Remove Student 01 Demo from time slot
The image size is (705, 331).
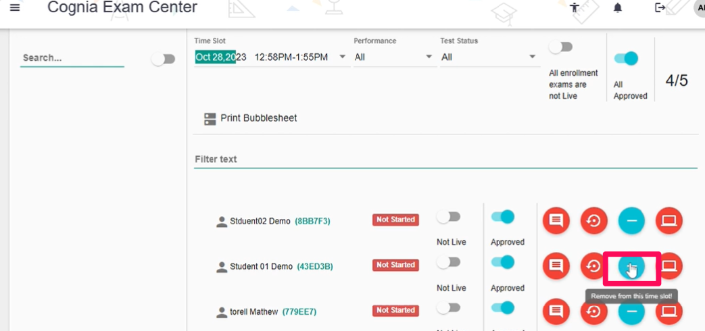pyautogui.click(x=632, y=266)
